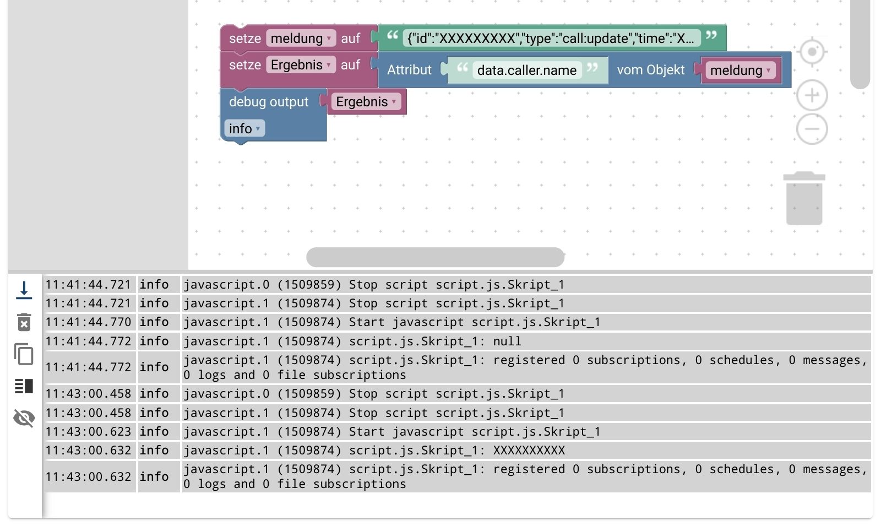Click the vertical workspace scrollbar thumb

click(x=860, y=45)
